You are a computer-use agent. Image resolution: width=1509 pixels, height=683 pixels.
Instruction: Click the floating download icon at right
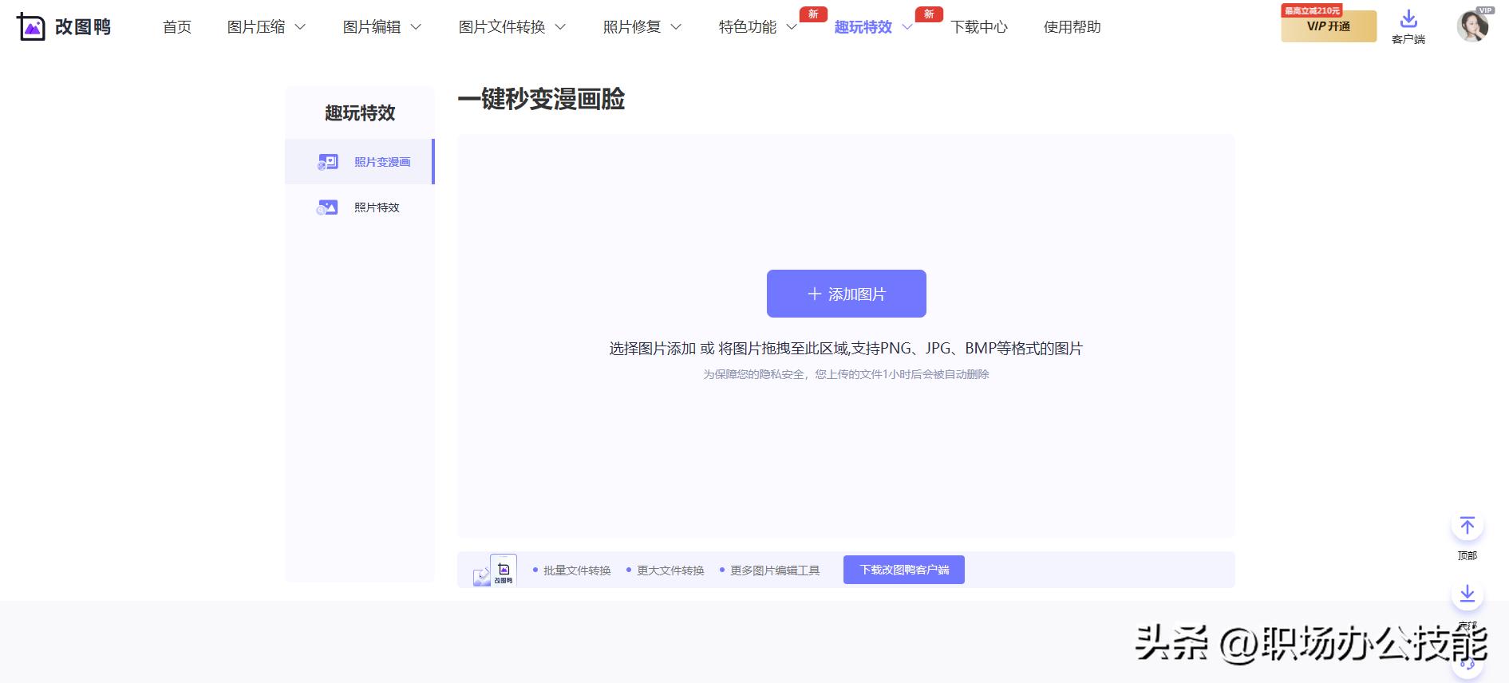click(1467, 594)
